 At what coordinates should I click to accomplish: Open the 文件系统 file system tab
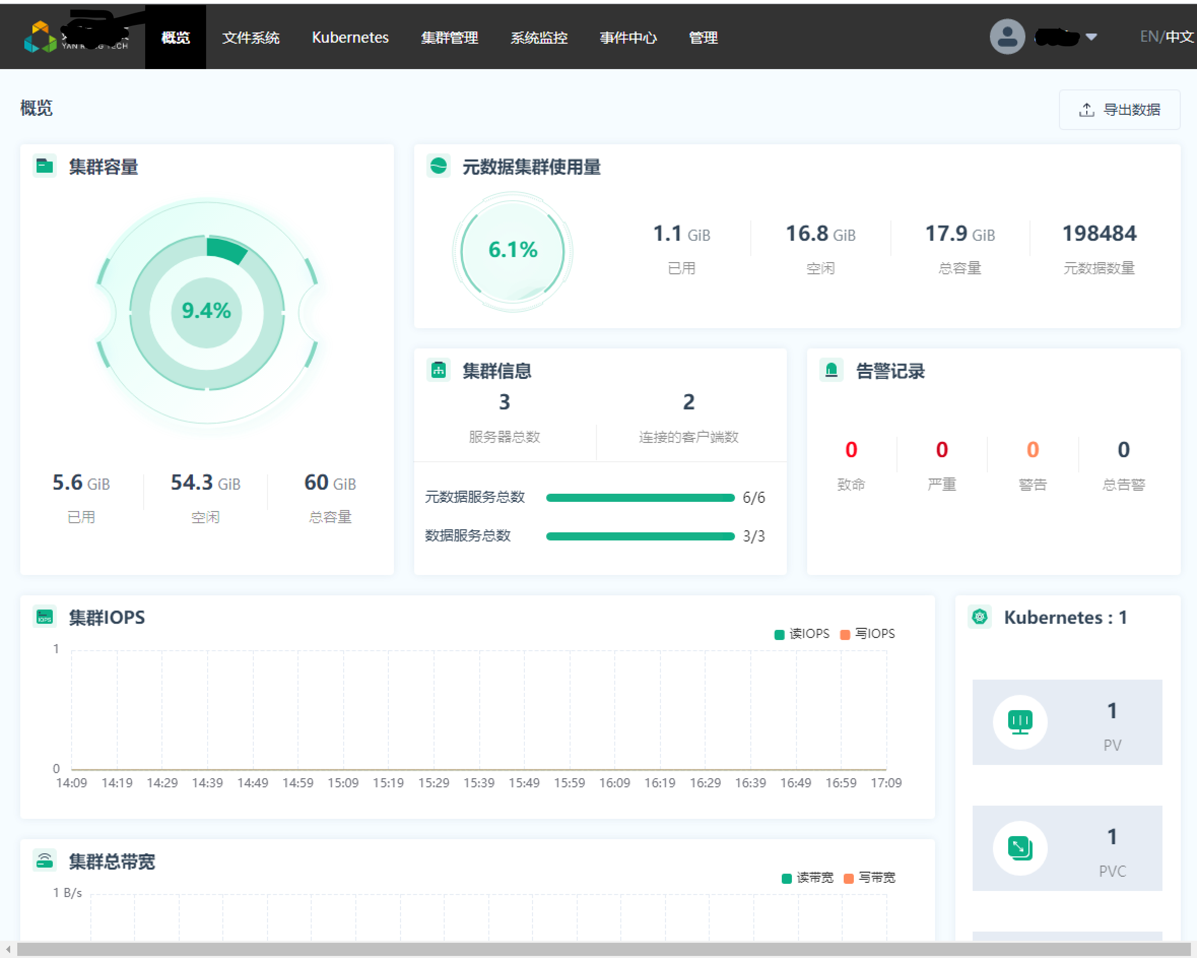pyautogui.click(x=250, y=37)
